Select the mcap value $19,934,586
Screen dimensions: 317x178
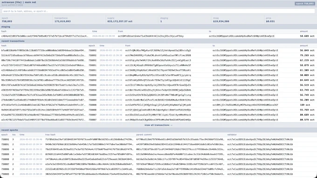[221, 21]
